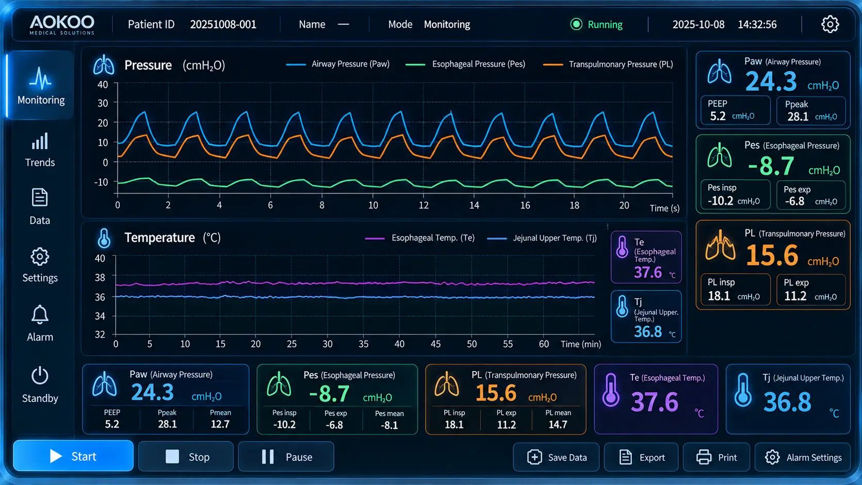862x485 pixels.
Task: Click the lungs icon in the bottom Paw card
Action: click(x=104, y=384)
